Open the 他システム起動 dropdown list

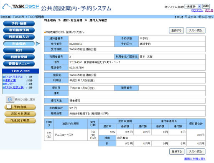[193, 6]
